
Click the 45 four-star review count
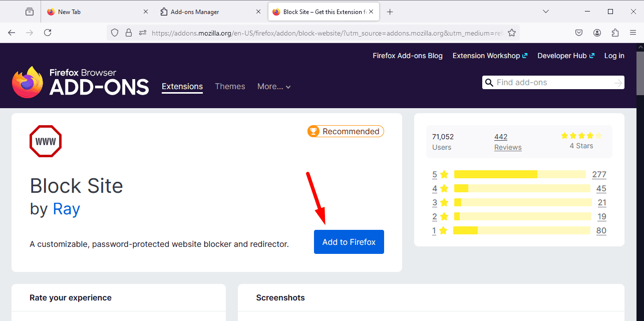601,188
